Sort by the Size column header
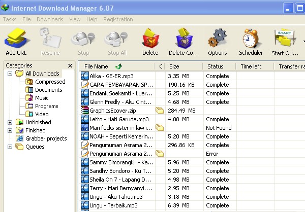The image size is (305, 212). pyautogui.click(x=184, y=66)
